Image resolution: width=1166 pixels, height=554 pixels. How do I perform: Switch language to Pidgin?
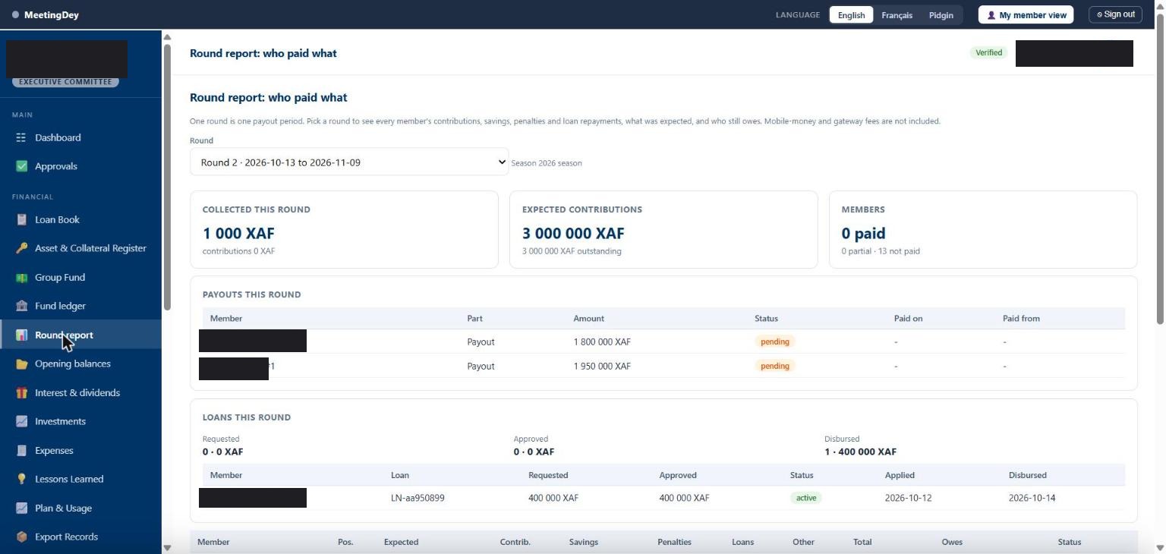[x=941, y=15]
